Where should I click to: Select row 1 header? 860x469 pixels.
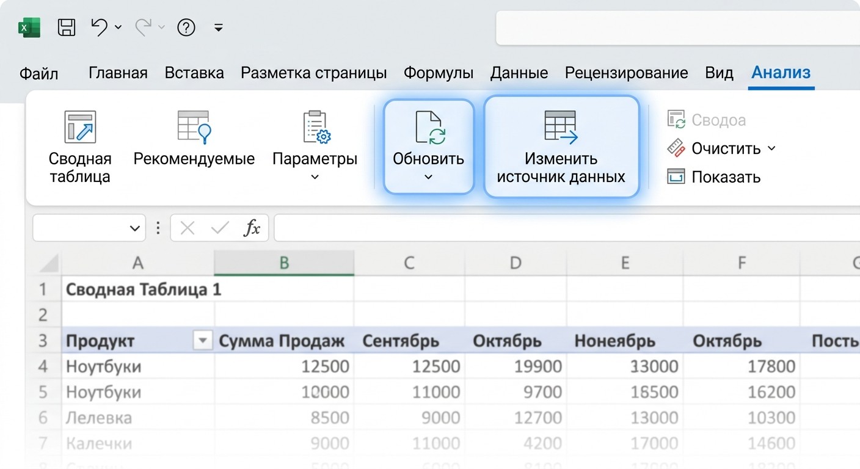[43, 289]
